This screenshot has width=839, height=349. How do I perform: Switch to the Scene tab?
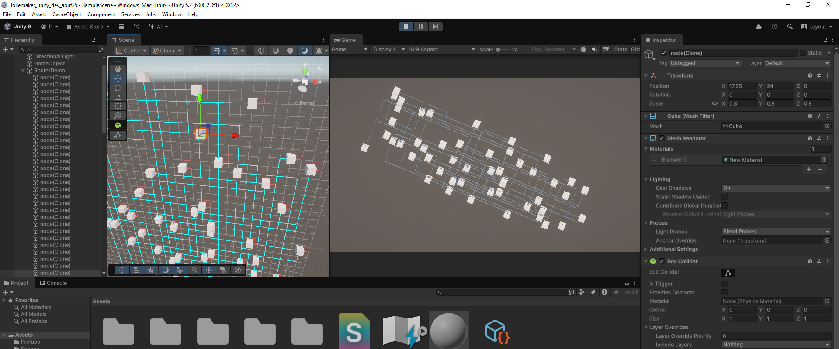pos(123,40)
